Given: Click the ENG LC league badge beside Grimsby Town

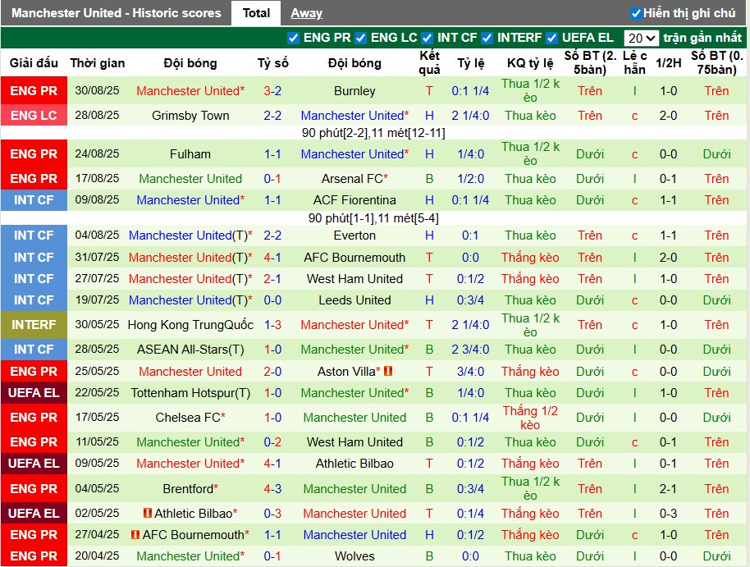Looking at the screenshot, I should (33, 116).
